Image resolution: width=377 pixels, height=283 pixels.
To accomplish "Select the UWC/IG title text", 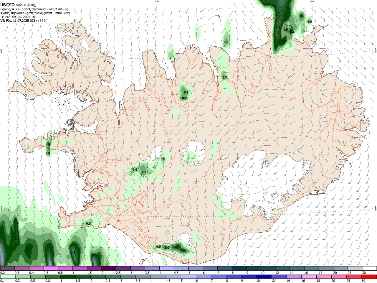I will click(7, 5).
